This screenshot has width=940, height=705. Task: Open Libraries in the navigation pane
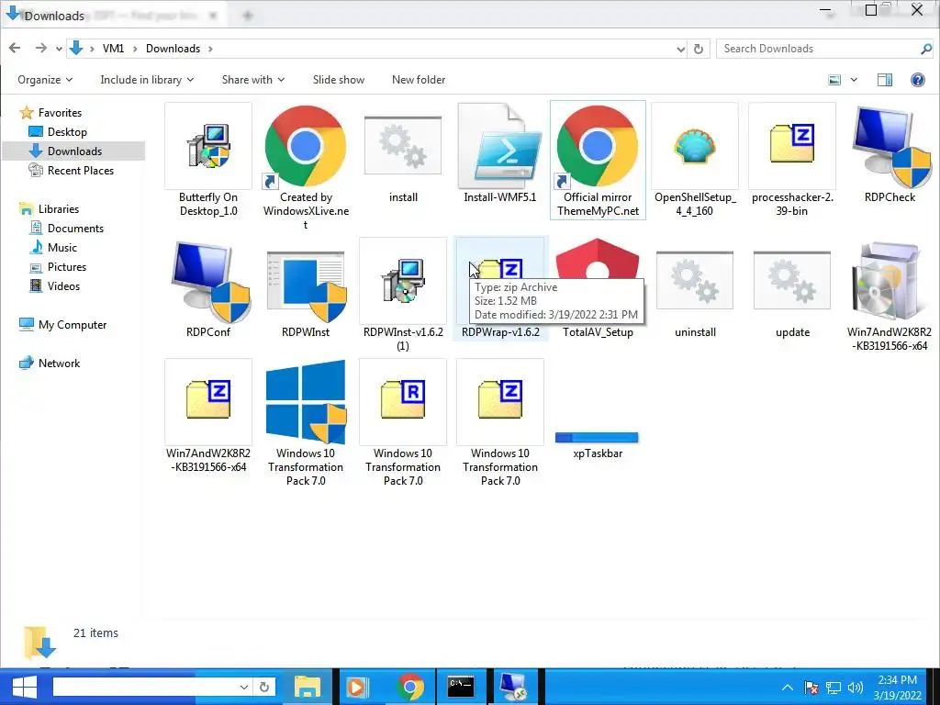pos(58,208)
